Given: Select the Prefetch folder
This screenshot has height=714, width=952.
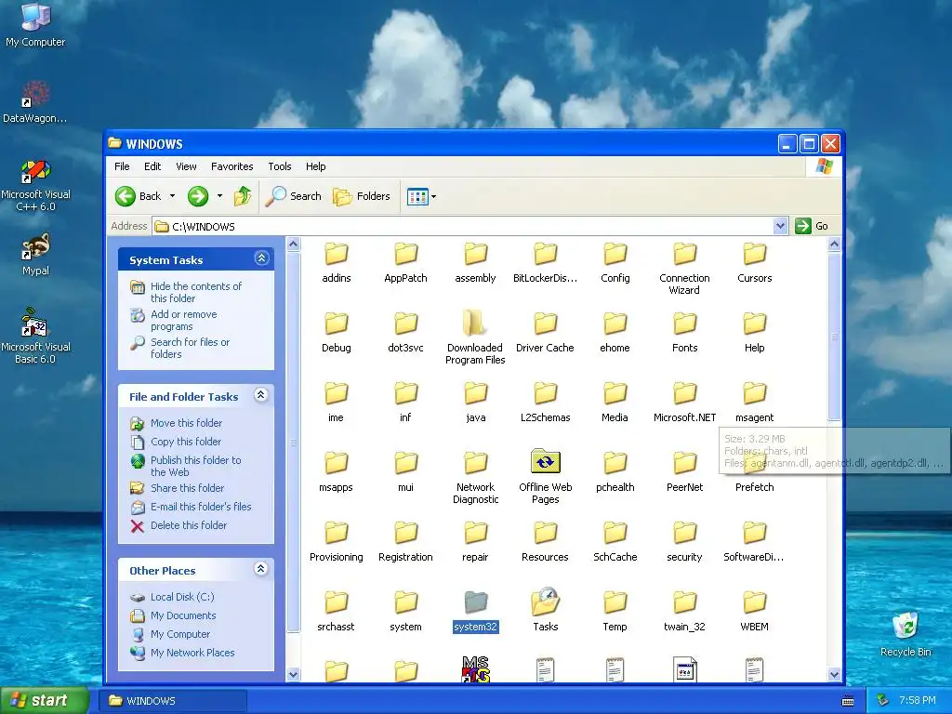Looking at the screenshot, I should coord(755,463).
